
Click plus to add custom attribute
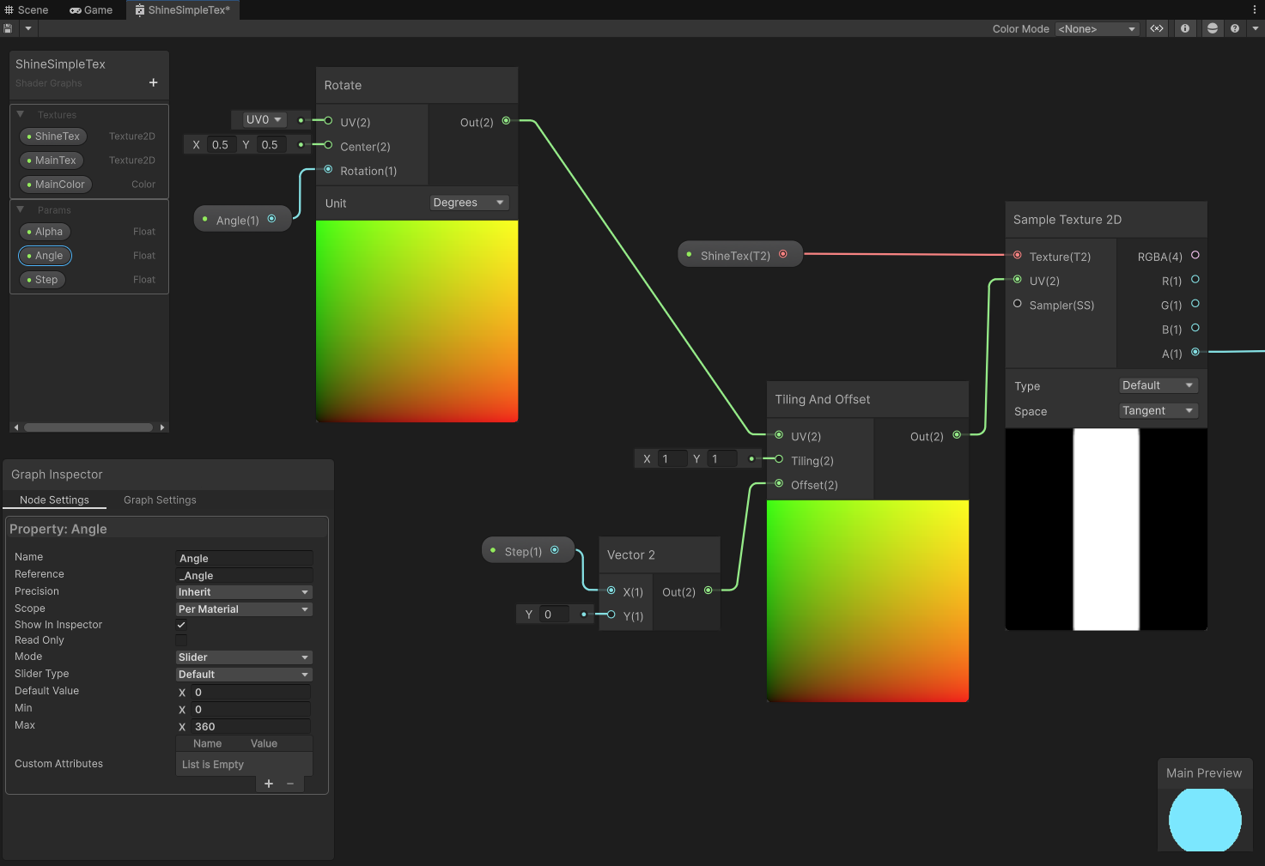click(269, 784)
